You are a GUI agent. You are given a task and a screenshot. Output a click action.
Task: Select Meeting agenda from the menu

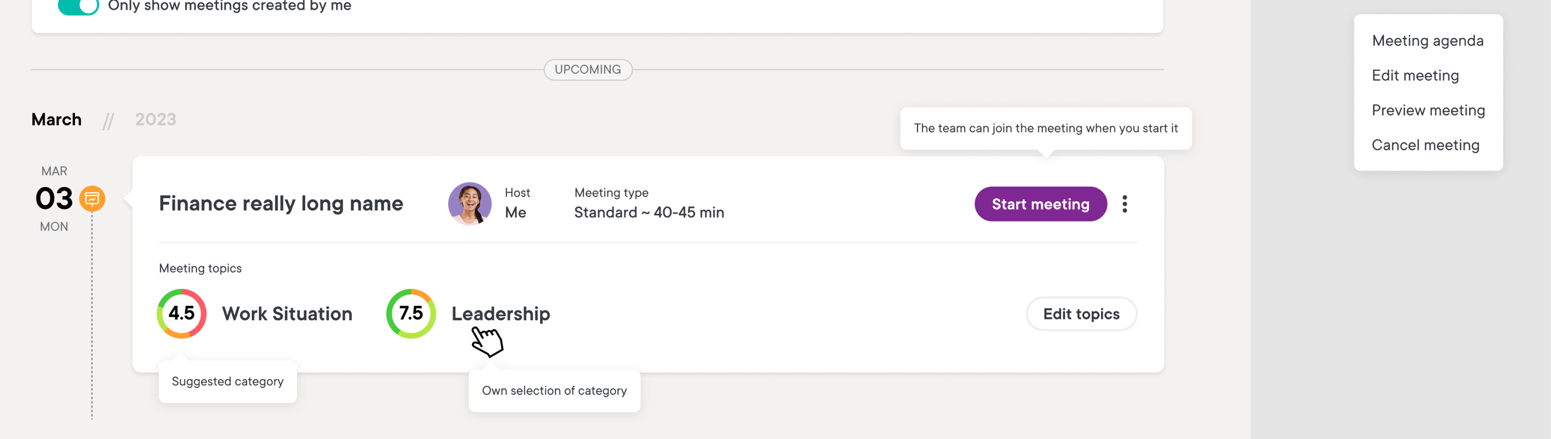(1427, 41)
